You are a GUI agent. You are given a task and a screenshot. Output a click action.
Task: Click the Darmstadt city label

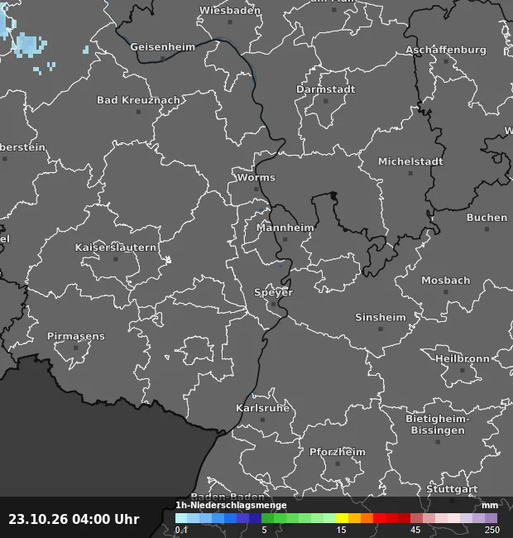click(x=325, y=89)
